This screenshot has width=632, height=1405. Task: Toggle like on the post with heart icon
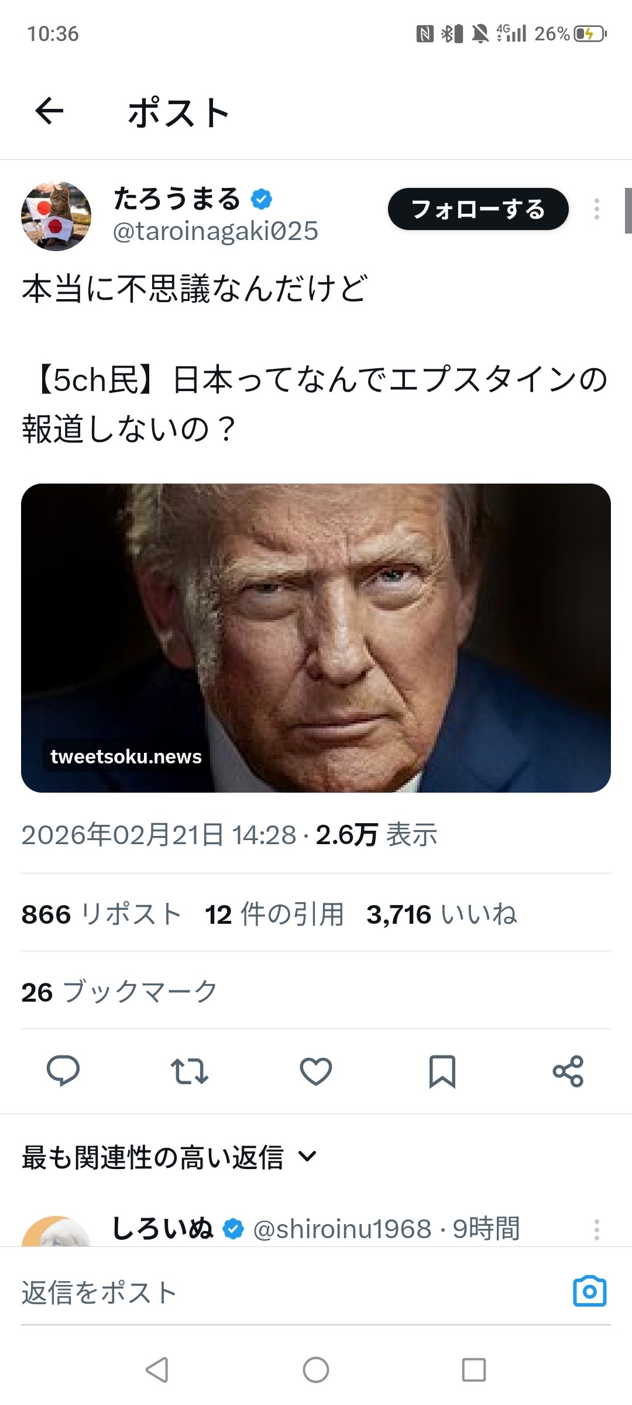tap(316, 1071)
